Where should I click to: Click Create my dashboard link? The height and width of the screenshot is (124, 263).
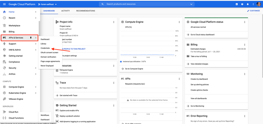pyautogui.click(x=199, y=79)
